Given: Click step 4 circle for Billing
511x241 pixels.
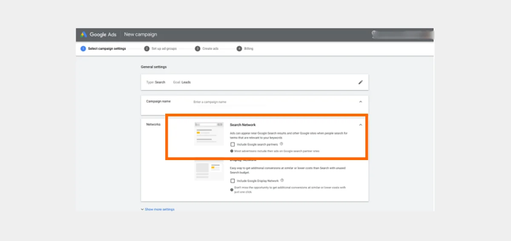Looking at the screenshot, I should (239, 49).
